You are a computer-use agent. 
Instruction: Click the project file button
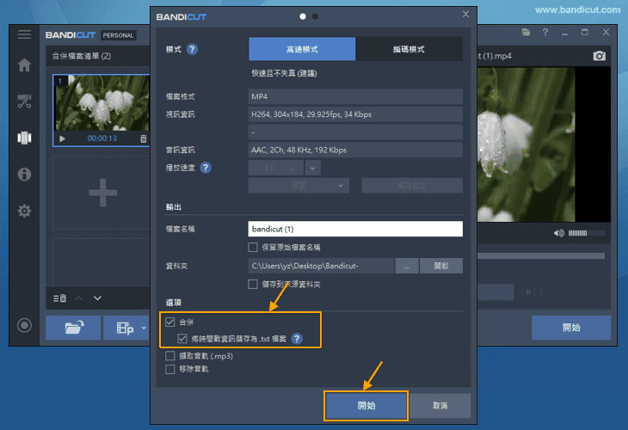125,328
